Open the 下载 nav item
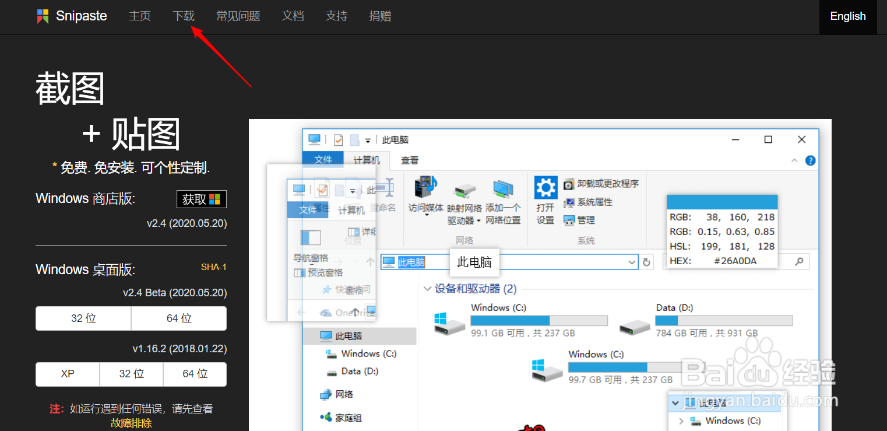Screen dimensions: 887x431 pyautogui.click(x=184, y=16)
